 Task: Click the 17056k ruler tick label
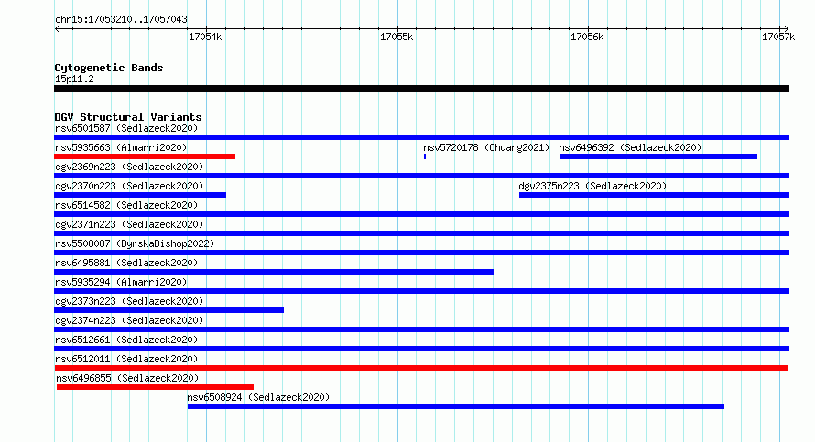tap(587, 37)
